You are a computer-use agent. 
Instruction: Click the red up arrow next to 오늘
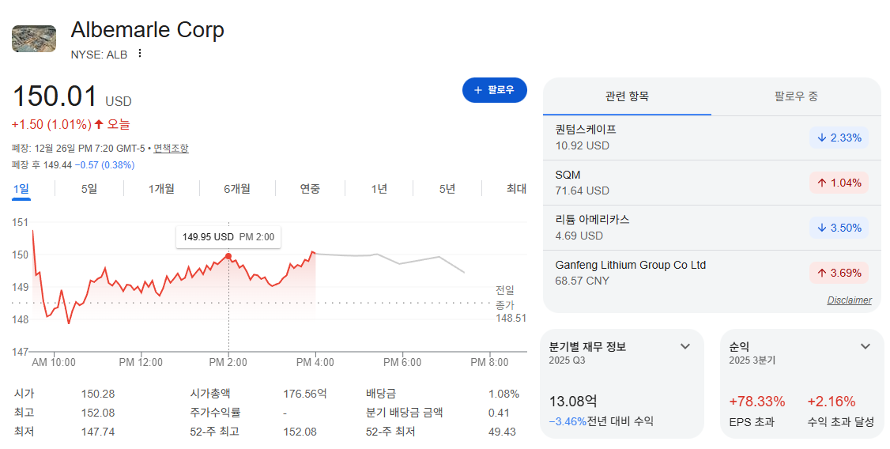[99, 124]
